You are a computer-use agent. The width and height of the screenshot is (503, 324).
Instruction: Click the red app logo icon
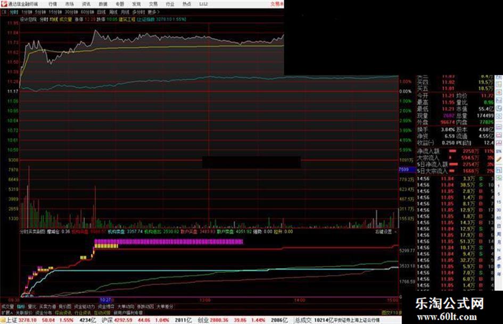click(4, 4)
